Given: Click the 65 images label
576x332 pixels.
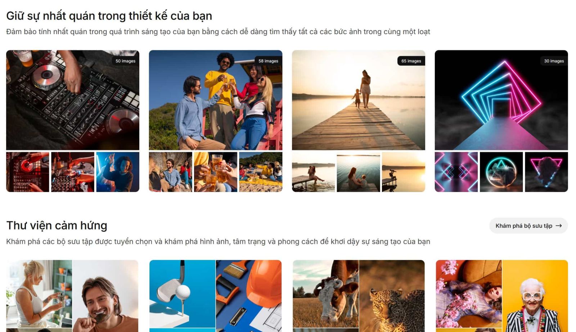Looking at the screenshot, I should (x=411, y=61).
